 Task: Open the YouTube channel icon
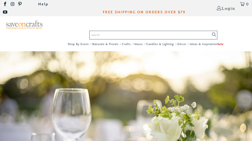point(5,12)
